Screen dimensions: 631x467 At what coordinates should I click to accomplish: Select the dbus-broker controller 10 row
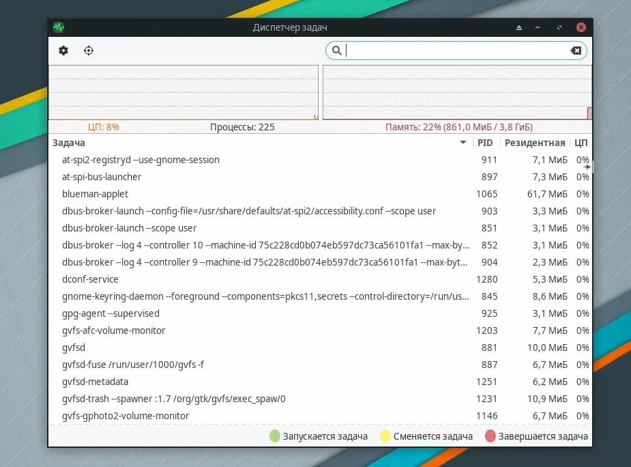[320, 245]
